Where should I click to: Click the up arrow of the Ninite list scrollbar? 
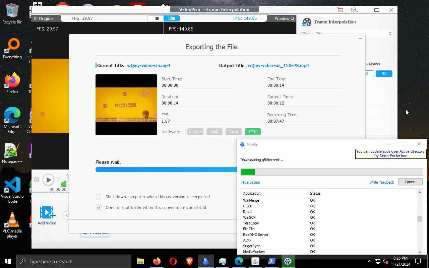pyautogui.click(x=420, y=193)
